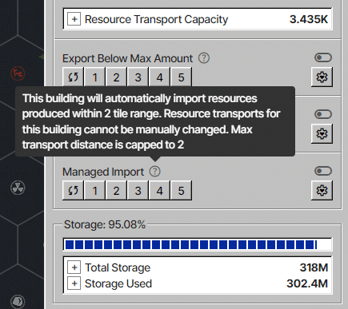Toggle the Managed Import switch
The height and width of the screenshot is (309, 348).
click(323, 171)
